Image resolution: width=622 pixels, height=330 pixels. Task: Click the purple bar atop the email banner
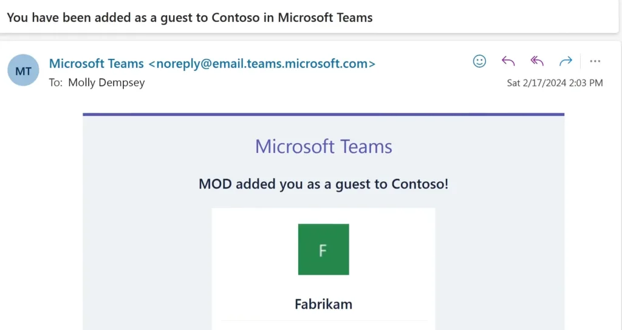(323, 114)
